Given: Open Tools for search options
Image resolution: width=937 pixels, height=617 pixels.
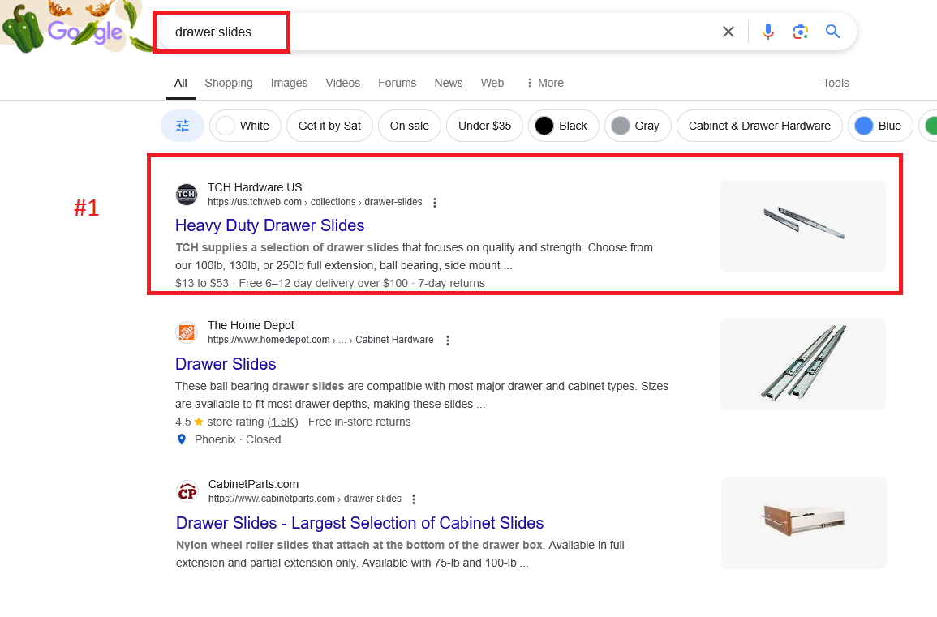Looking at the screenshot, I should coord(836,83).
